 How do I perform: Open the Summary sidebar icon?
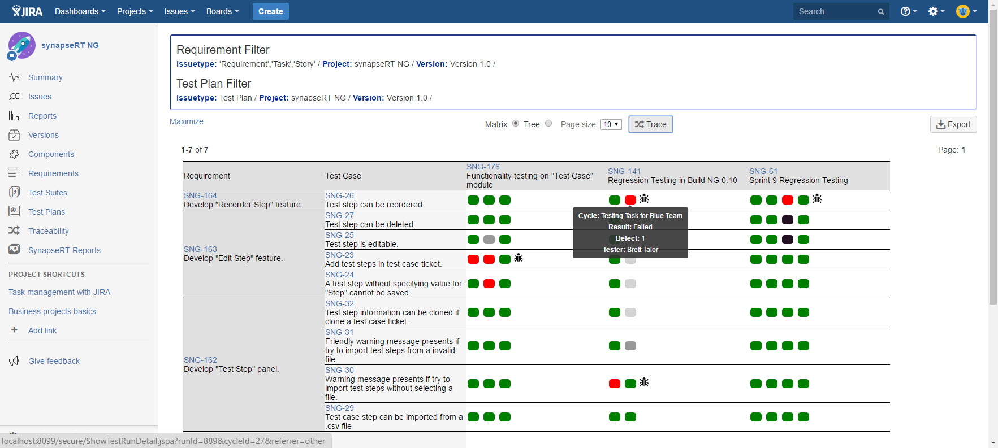(14, 77)
